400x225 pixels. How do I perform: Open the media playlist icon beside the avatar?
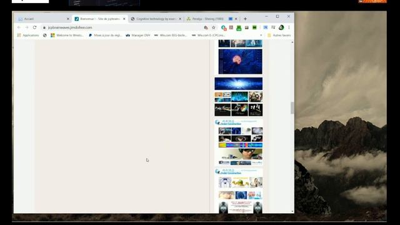pos(273,27)
